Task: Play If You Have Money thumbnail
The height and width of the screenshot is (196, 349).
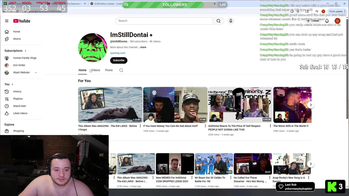Action: tap(175, 105)
